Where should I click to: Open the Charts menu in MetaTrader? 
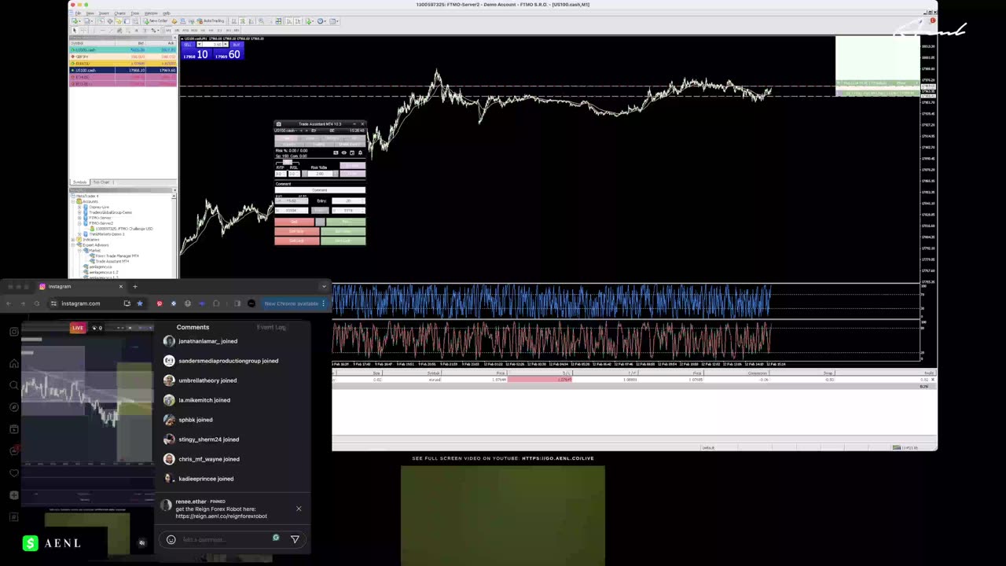119,13
